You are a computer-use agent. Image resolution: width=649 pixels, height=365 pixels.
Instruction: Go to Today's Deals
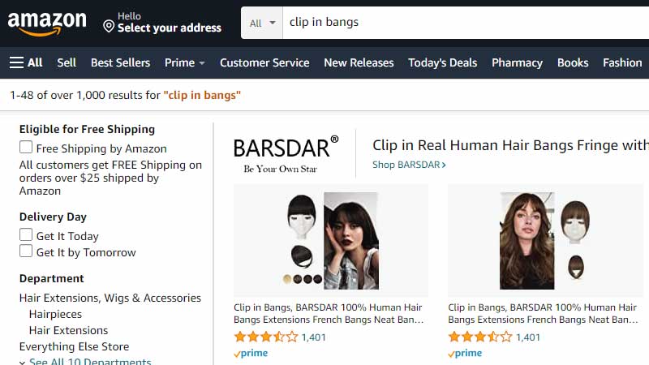pyautogui.click(x=442, y=62)
